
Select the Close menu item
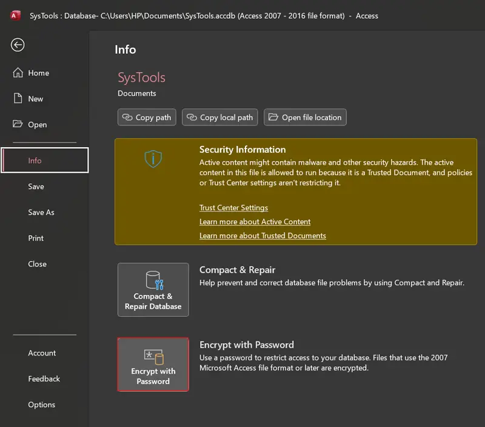tap(37, 263)
